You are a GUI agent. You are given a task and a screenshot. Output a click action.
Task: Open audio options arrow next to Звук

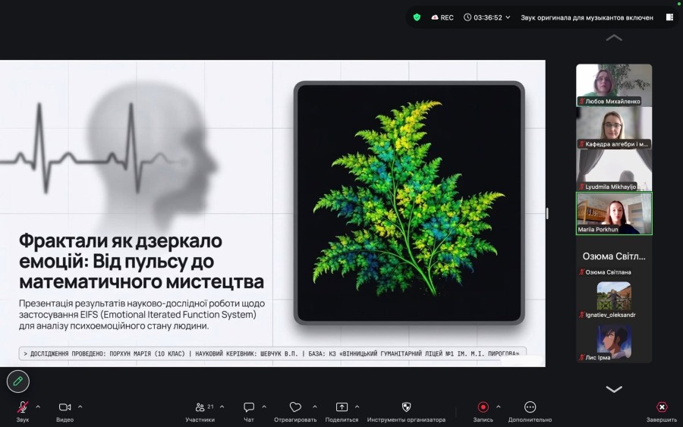(38, 407)
